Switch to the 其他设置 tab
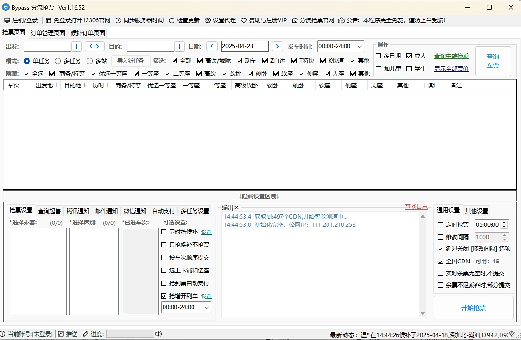Viewport: 521px width, 340px height. [476, 211]
